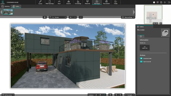Select the person view camera icon
The height and width of the screenshot is (96, 171).
[96, 95]
